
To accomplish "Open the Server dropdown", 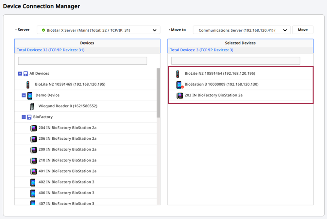I will pyautogui.click(x=98, y=30).
